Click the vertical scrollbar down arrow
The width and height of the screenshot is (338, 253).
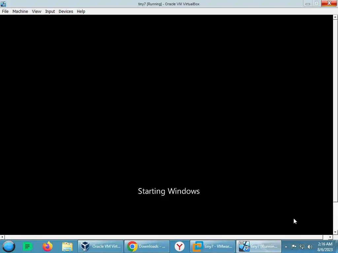[335, 232]
